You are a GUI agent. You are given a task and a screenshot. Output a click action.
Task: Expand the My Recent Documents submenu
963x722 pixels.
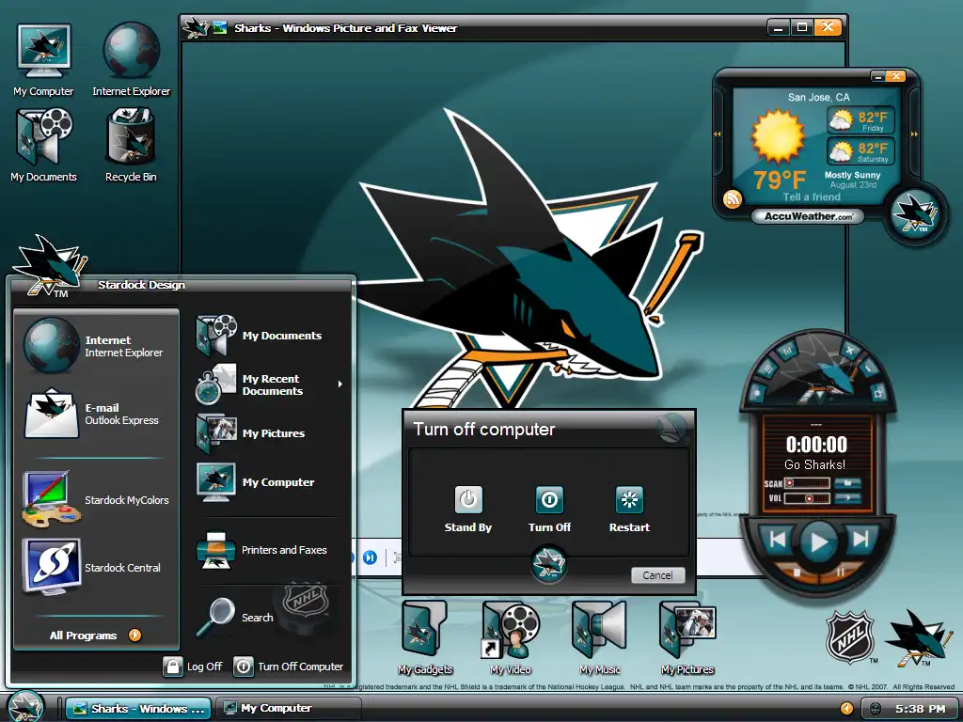(339, 385)
